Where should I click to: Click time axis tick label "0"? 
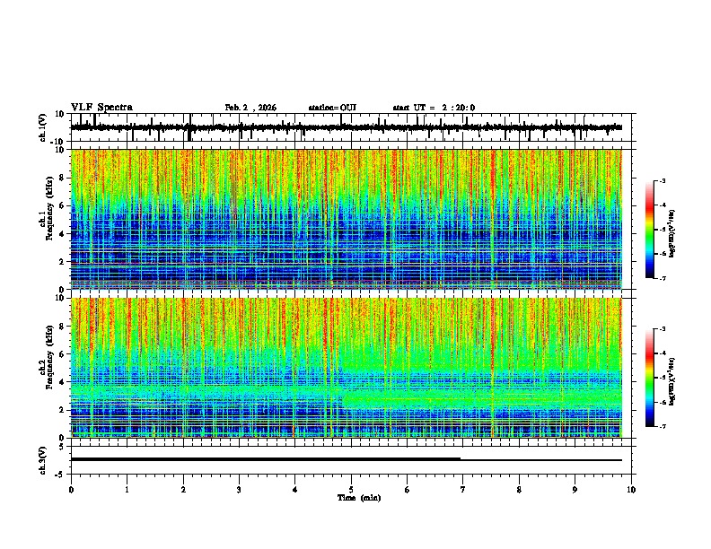tap(71, 490)
